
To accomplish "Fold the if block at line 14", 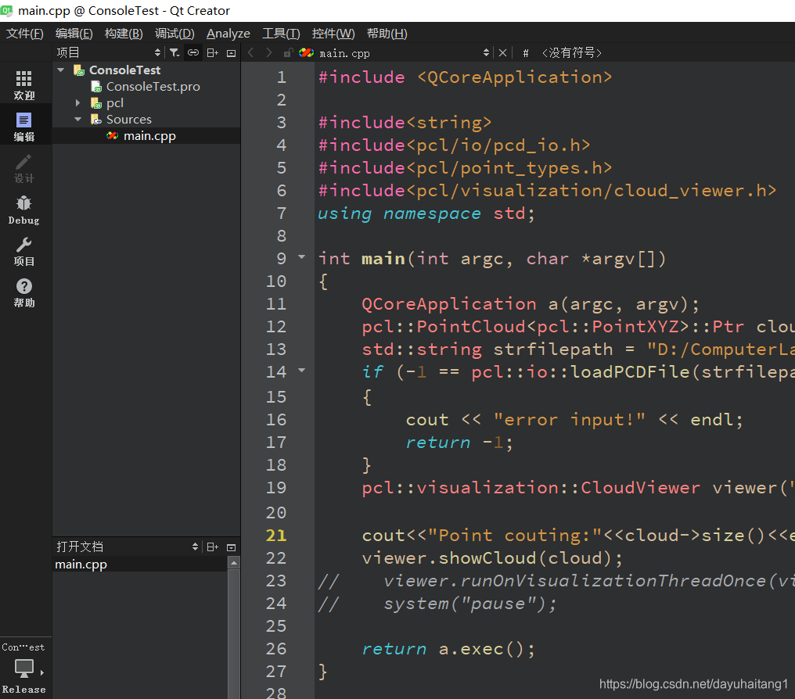I will [302, 371].
